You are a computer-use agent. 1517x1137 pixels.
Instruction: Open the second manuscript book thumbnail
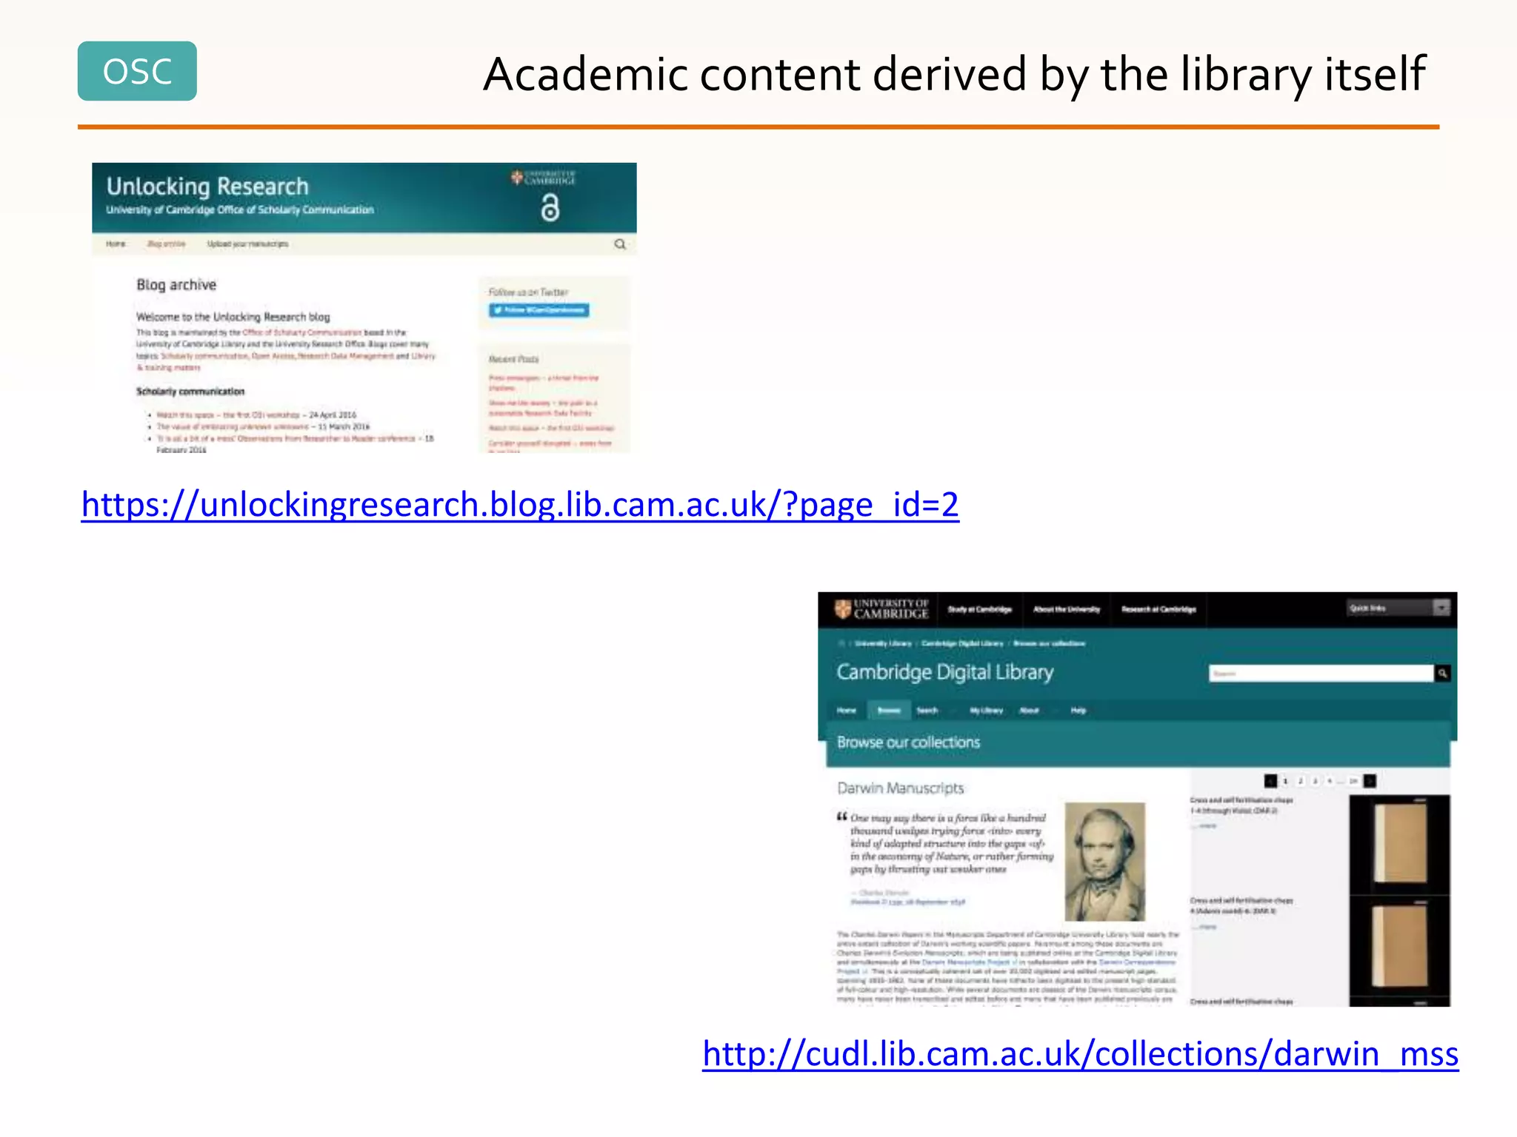coord(1399,947)
